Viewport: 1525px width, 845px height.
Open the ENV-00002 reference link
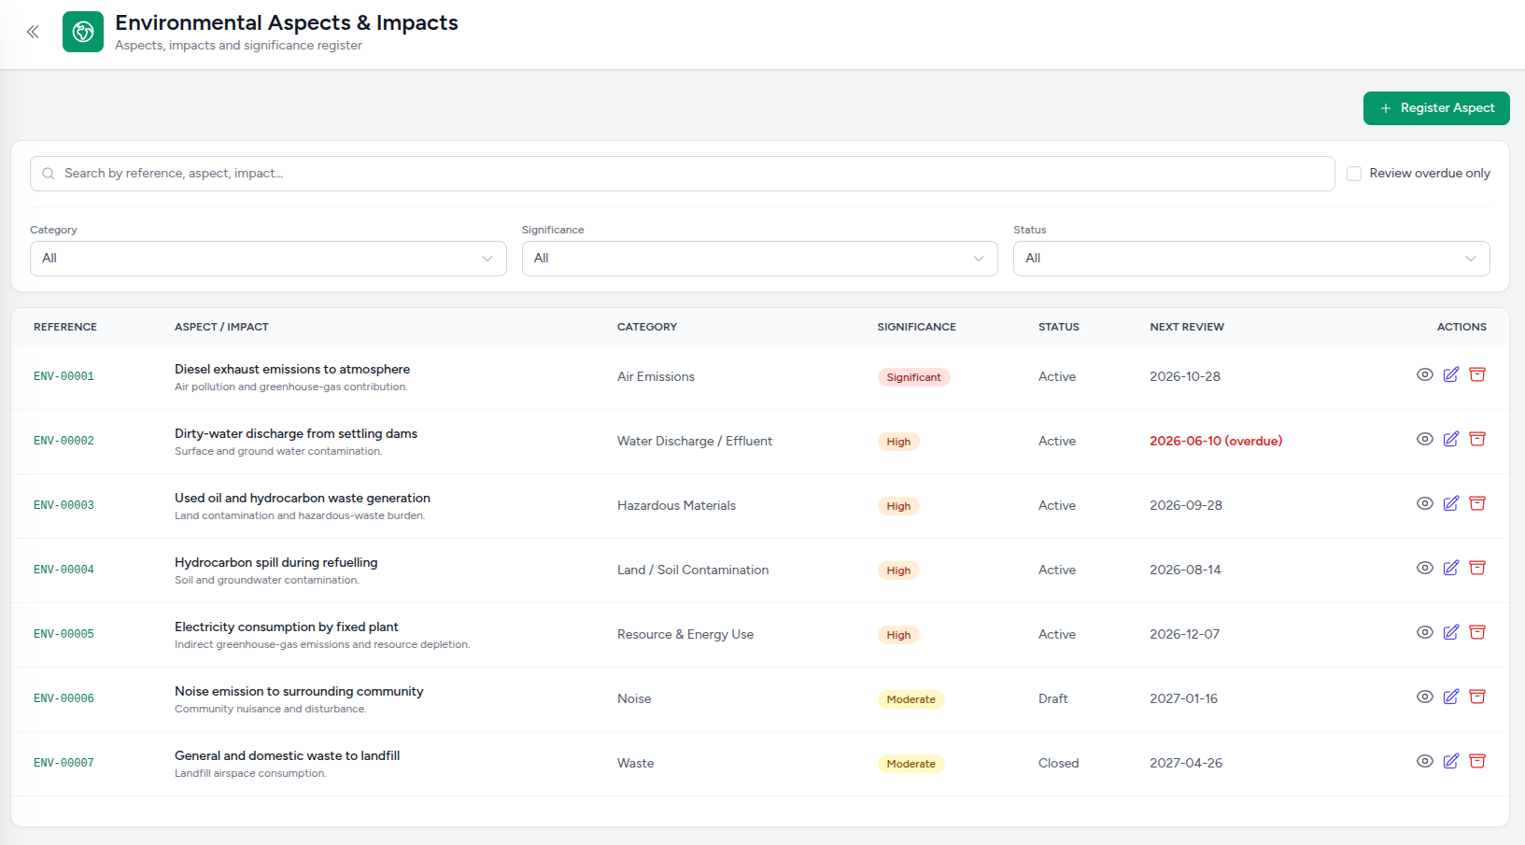click(64, 441)
